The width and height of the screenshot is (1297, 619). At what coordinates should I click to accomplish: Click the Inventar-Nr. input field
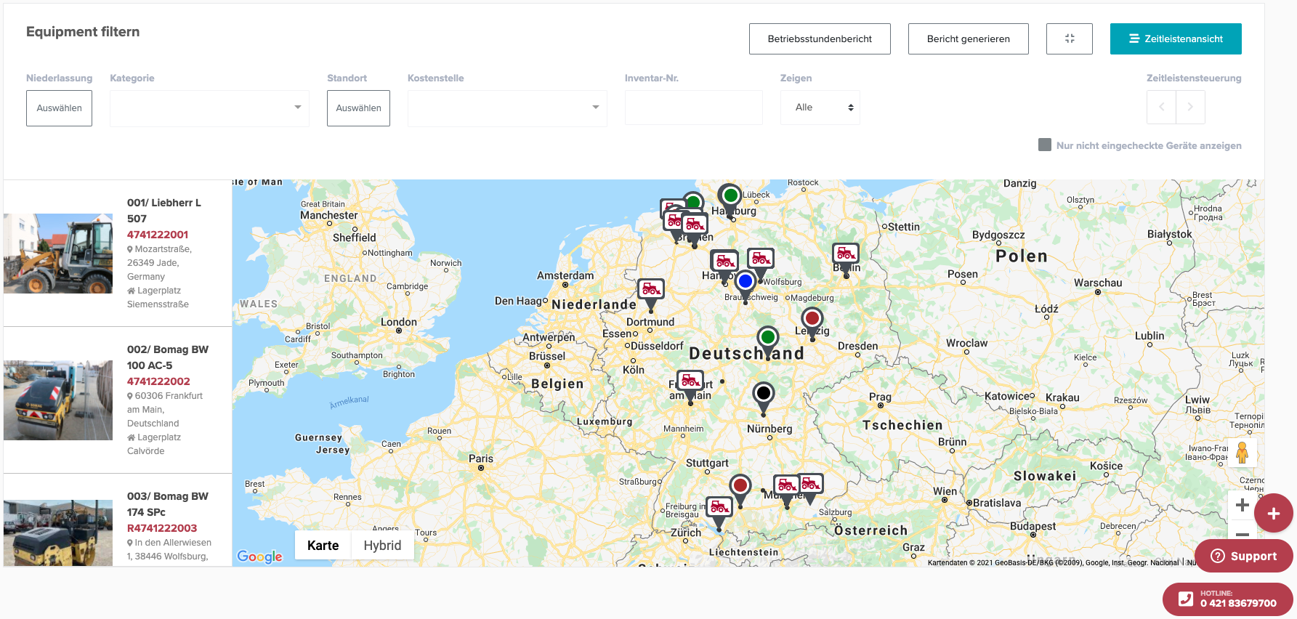pyautogui.click(x=693, y=108)
